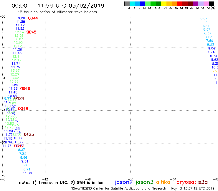Select the light blue value 7.24
Viewport: 218px width, 191px height.
point(206,26)
